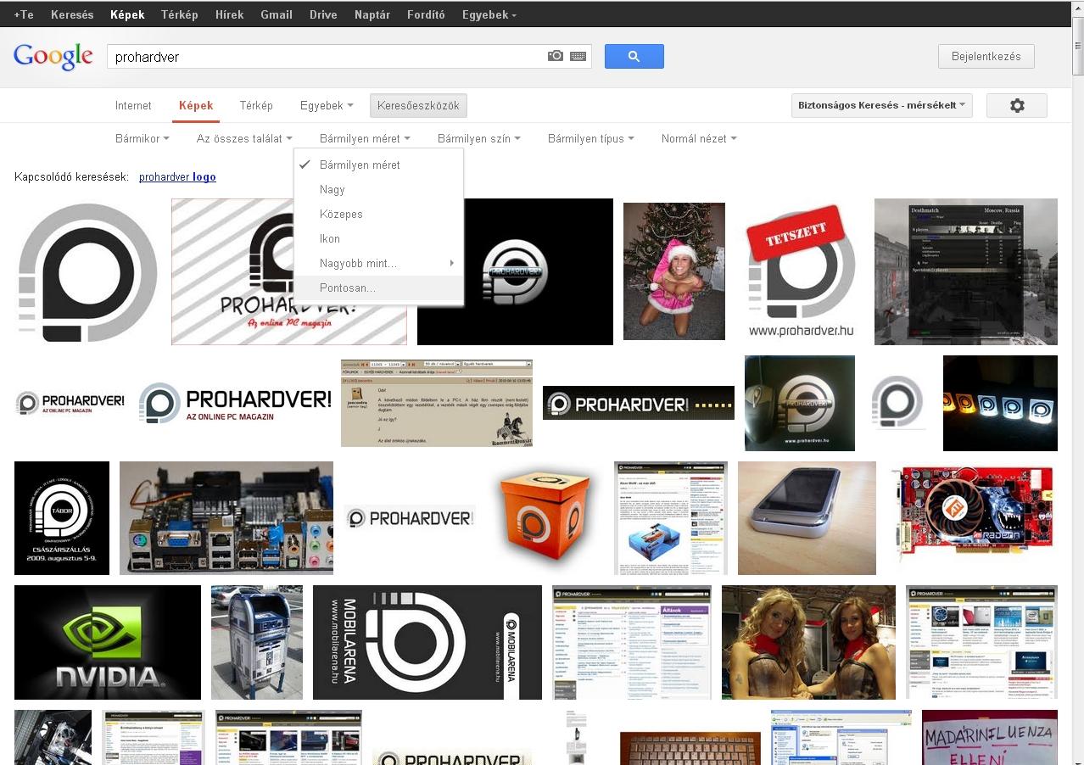This screenshot has width=1084, height=765.
Task: Collapse the Bármilyen méret size filter
Action: click(x=365, y=138)
